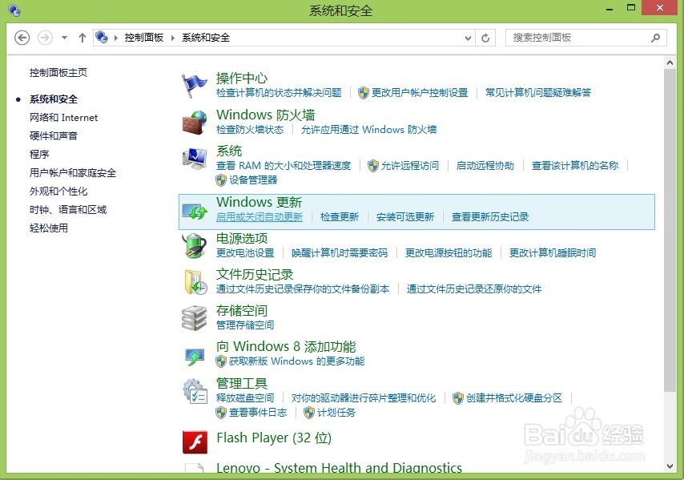
Task: Open 网络和 Internet category in the sidebar
Action: [x=64, y=118]
